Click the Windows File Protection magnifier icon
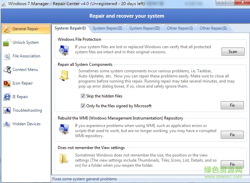 [x=64, y=50]
